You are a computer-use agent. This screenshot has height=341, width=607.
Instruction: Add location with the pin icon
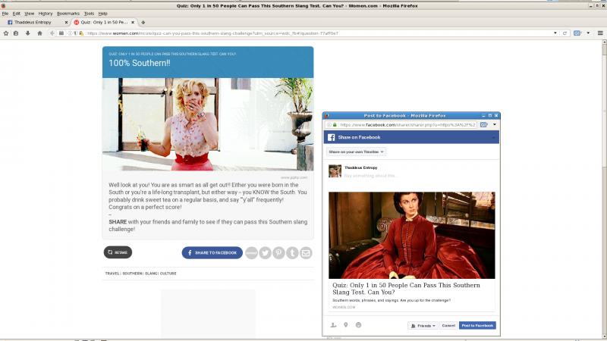(345, 325)
